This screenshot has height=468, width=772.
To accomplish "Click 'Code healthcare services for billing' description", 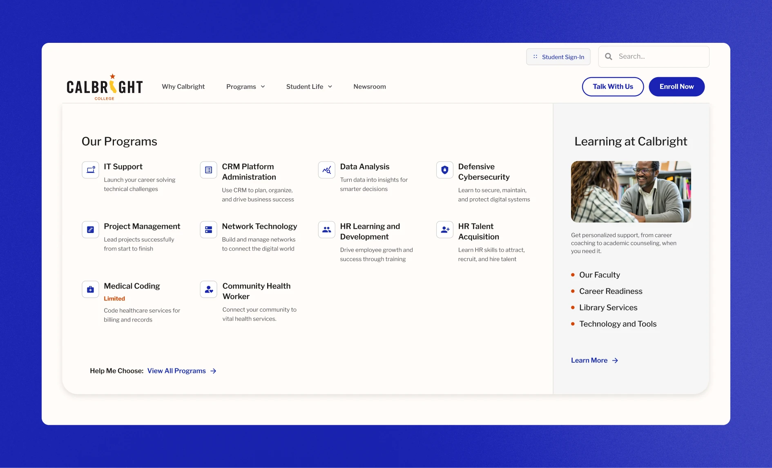I will [142, 315].
